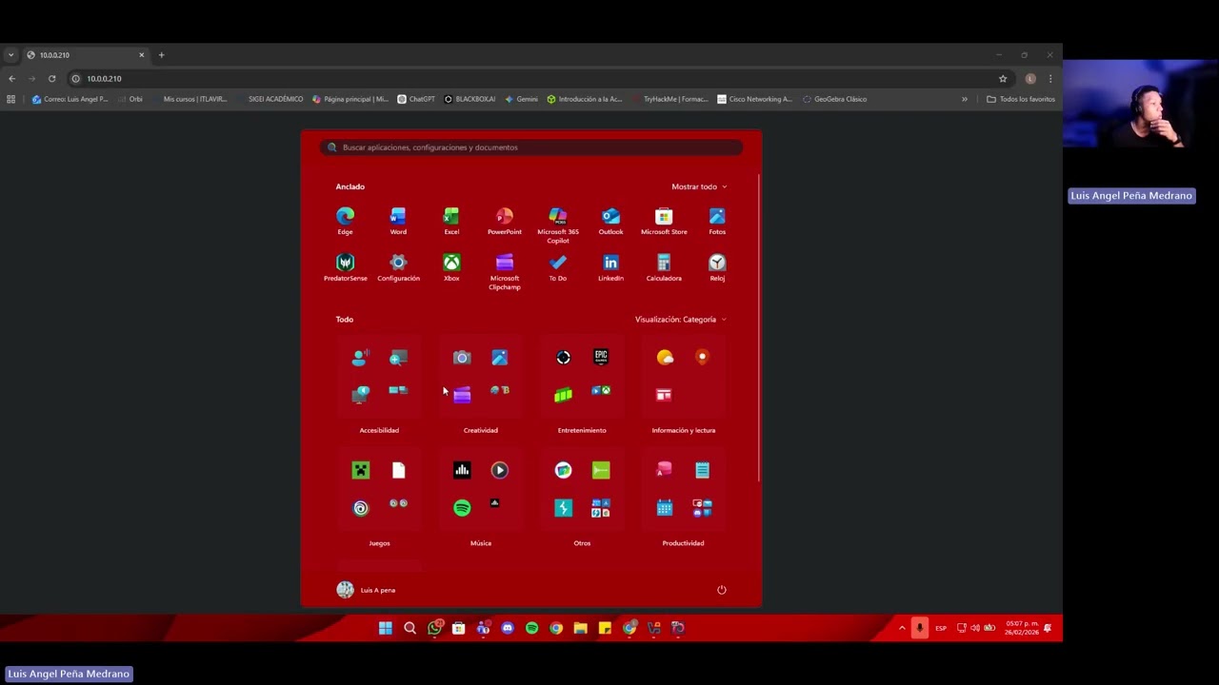This screenshot has height=685, width=1219.
Task: Open the Gemini bookmark
Action: point(521,99)
